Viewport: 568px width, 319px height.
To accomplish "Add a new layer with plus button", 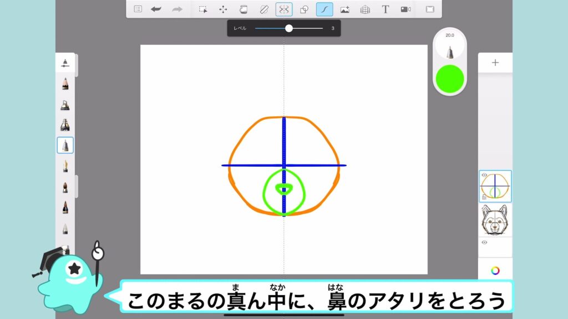I will click(495, 63).
